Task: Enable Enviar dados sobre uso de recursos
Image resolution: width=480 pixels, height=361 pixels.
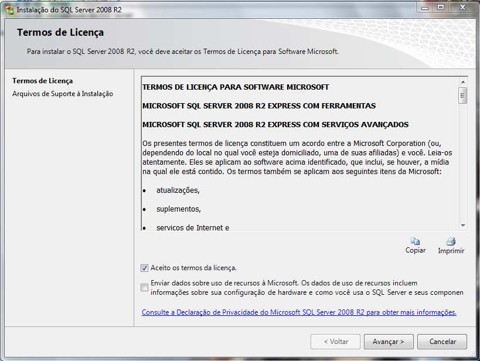Action: point(144,287)
